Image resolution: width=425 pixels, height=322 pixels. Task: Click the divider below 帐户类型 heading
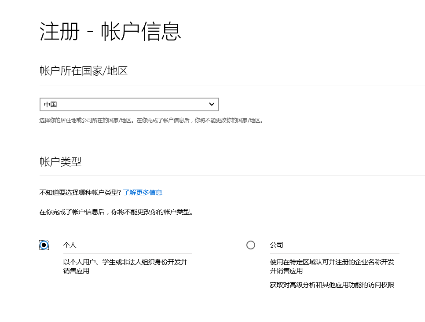(x=232, y=176)
